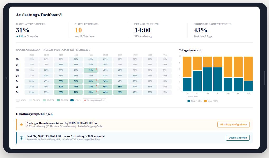This screenshot has width=269, height=158.
Task: Click the Mo row label in heatmap
Action: [17, 59]
